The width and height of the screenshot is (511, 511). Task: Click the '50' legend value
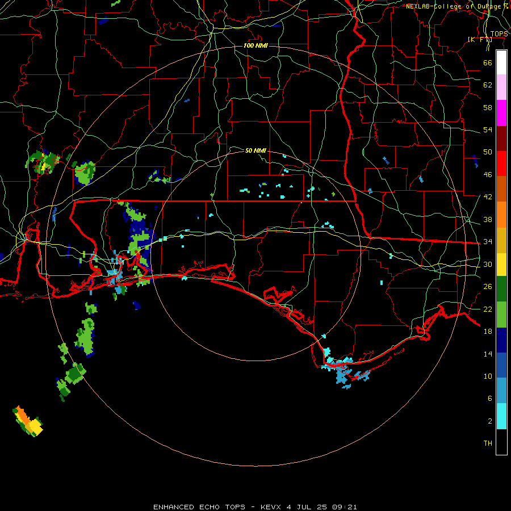coord(488,152)
